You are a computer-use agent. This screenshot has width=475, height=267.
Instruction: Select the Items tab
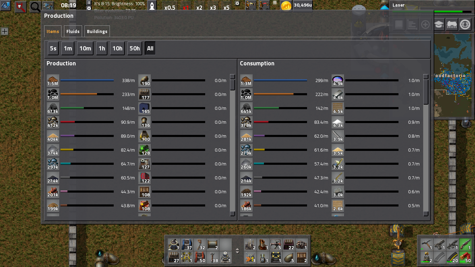tap(53, 31)
